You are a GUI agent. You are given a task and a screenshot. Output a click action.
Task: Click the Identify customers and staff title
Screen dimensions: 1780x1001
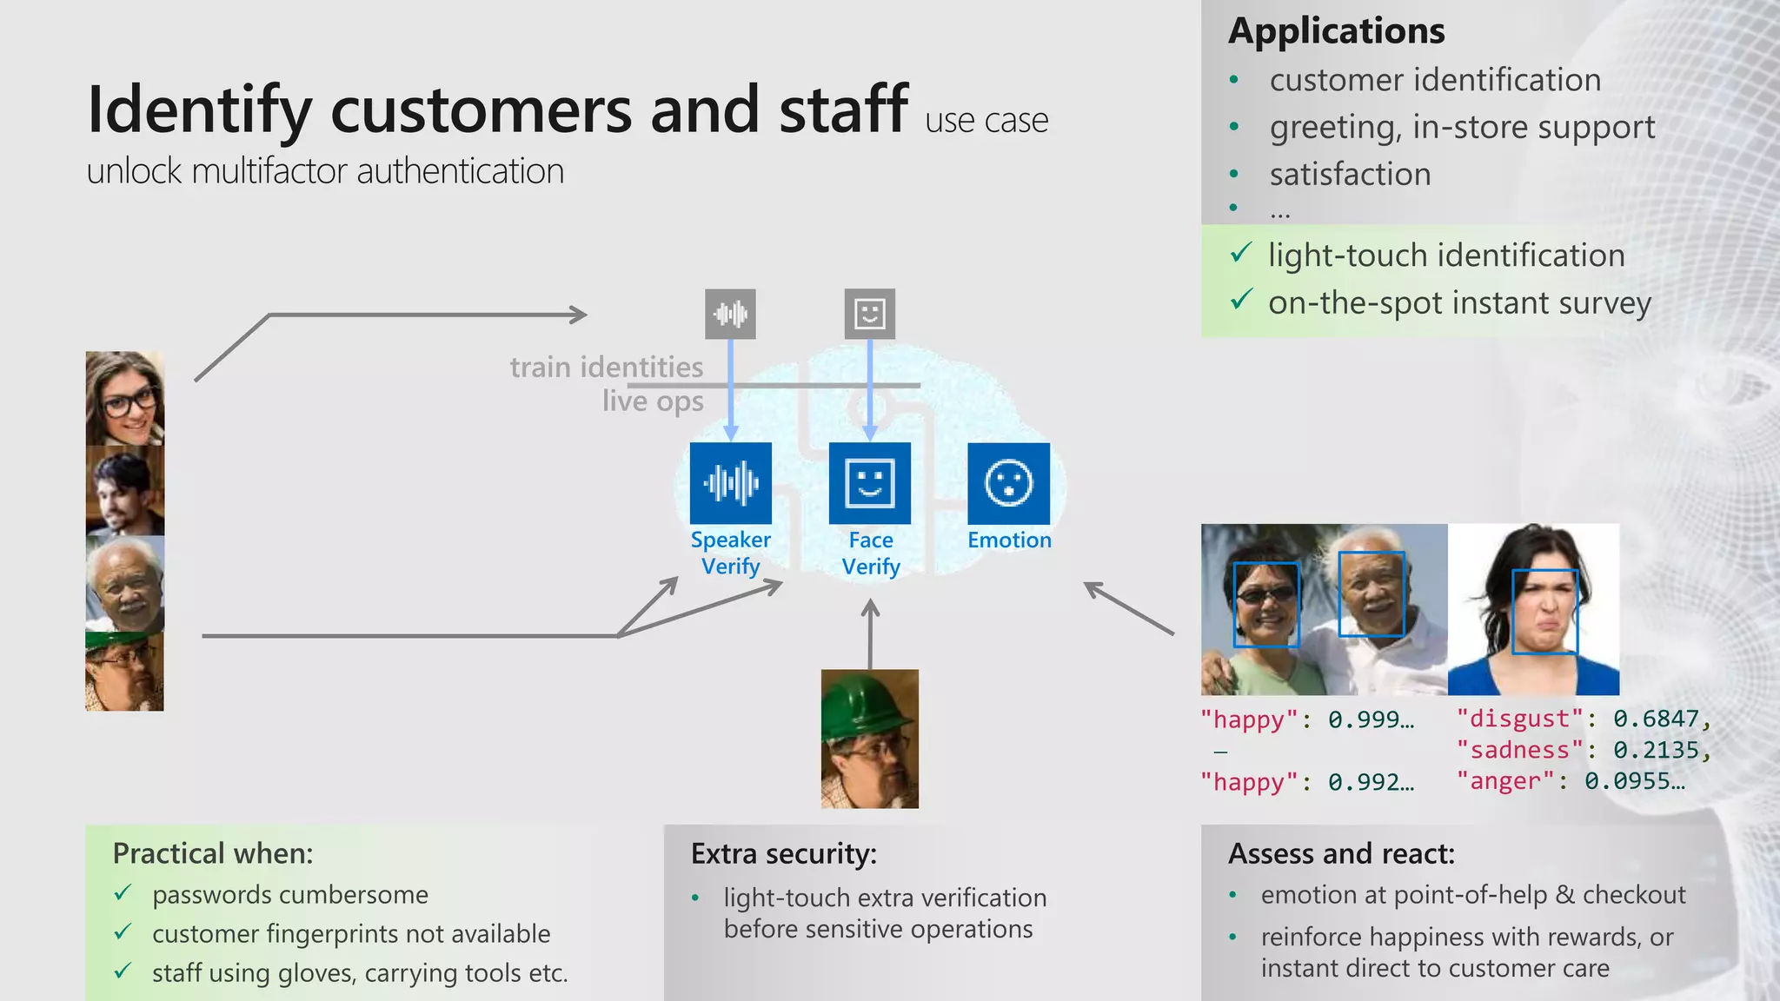pos(497,109)
